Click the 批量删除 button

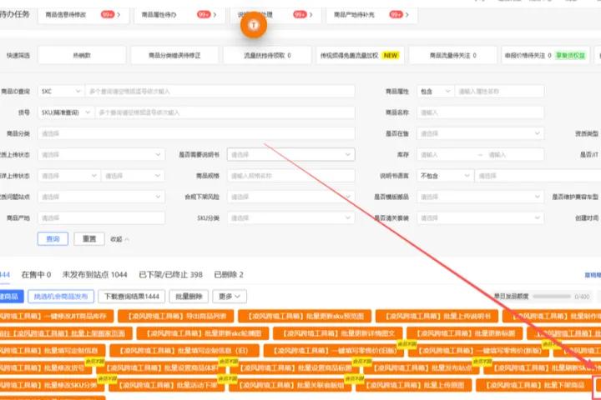(x=189, y=296)
